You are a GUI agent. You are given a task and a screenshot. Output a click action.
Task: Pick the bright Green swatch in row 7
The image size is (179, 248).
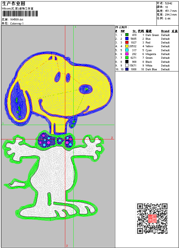click(x=127, y=58)
